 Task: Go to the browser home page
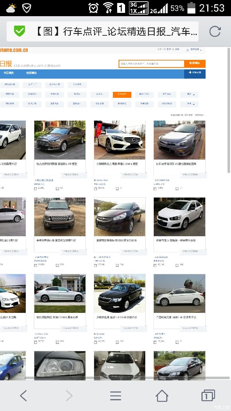(162, 395)
